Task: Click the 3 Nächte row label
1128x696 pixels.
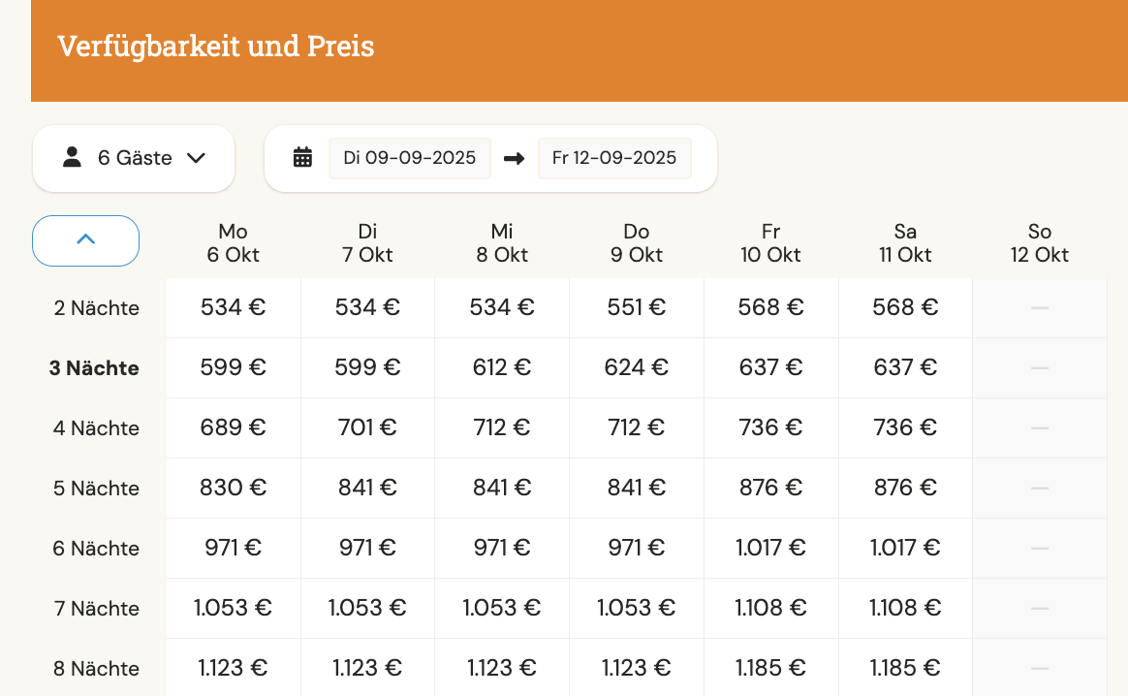Action: click(94, 368)
